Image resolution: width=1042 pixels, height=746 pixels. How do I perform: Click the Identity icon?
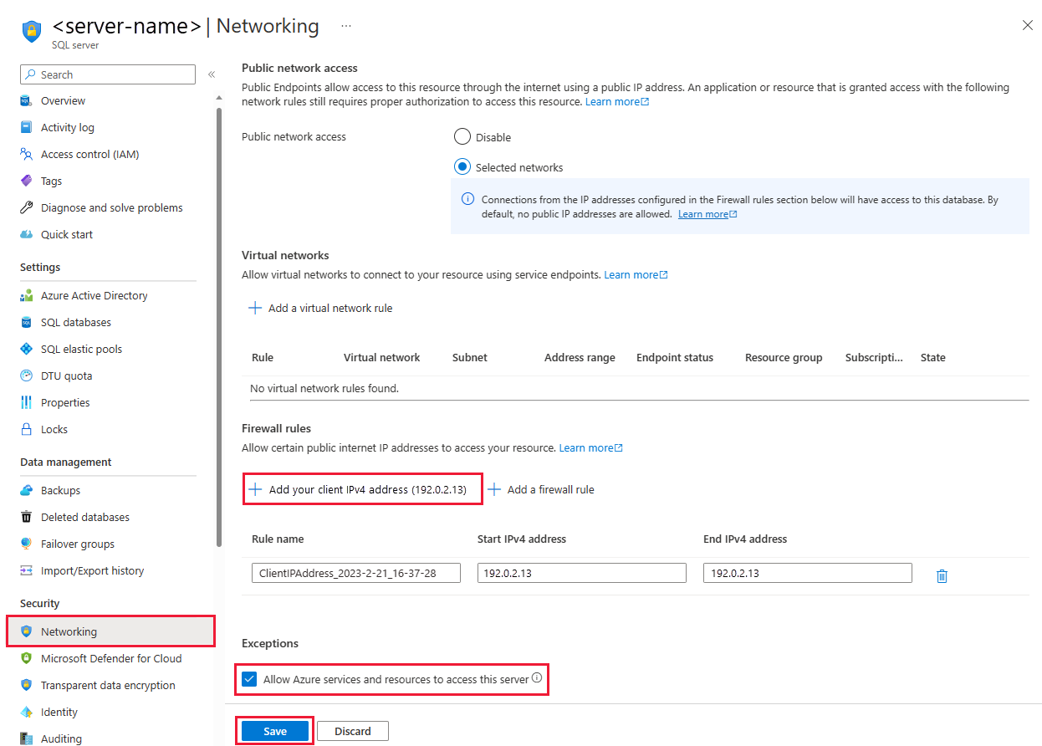26,712
